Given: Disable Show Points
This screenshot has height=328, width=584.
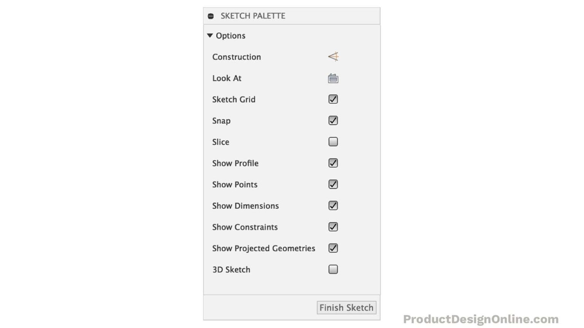Looking at the screenshot, I should pyautogui.click(x=333, y=184).
